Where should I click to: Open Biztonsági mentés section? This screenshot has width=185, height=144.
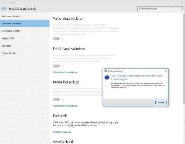click(24, 31)
